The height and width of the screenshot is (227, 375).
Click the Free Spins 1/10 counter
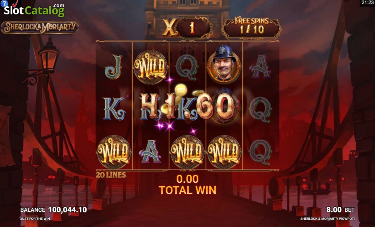[252, 27]
